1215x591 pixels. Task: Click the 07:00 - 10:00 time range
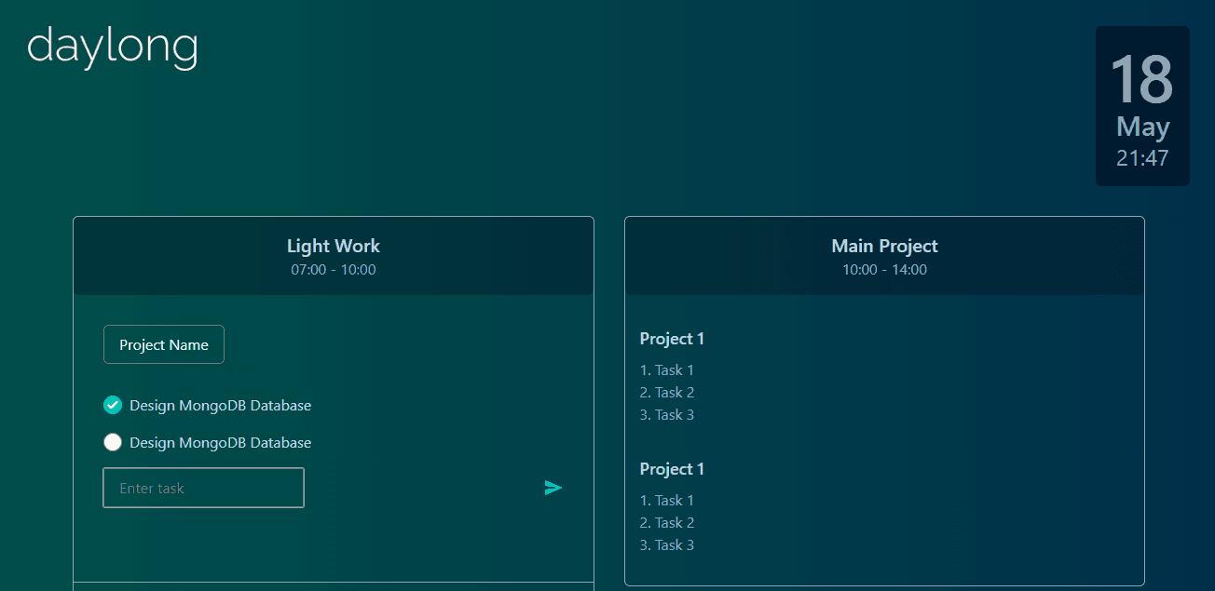(x=334, y=270)
